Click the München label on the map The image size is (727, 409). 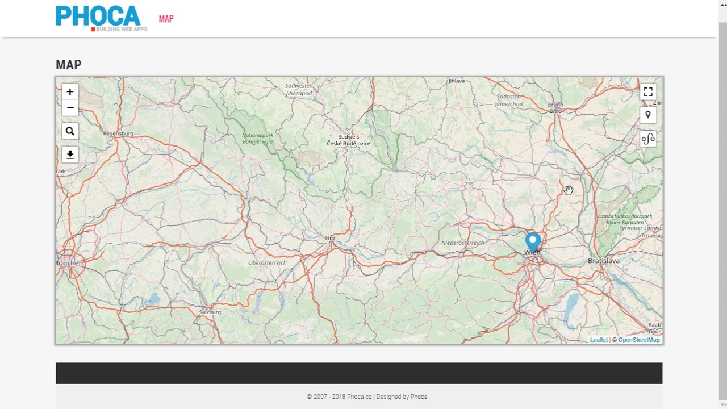coord(70,263)
